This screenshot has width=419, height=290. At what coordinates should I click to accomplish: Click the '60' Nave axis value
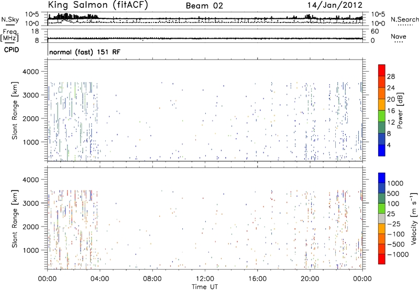[374, 31]
